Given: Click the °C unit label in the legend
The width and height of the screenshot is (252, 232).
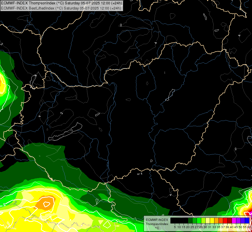Looking at the screenshot, I should pos(157,228).
